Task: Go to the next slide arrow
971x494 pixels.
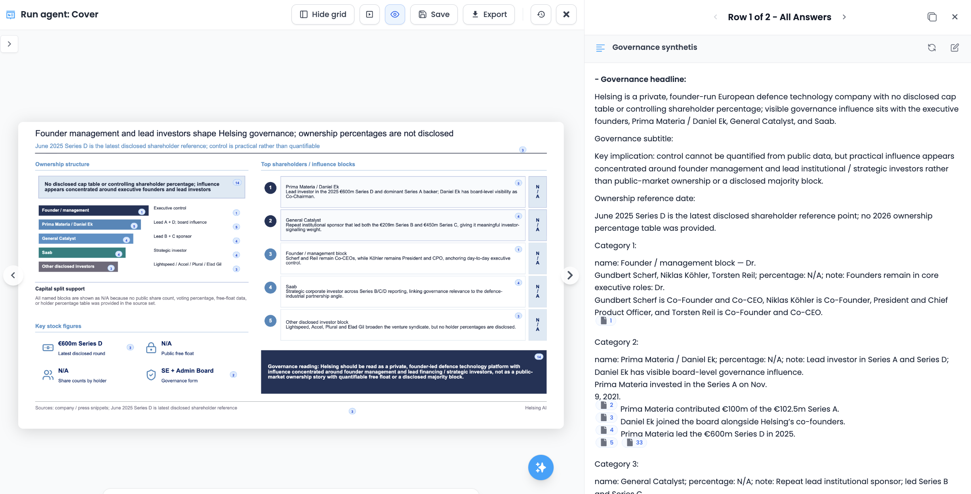Action: point(570,275)
